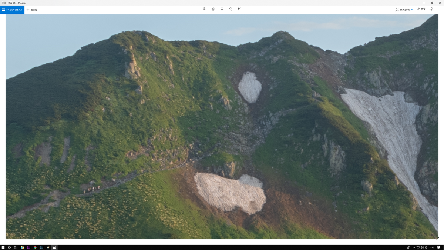Rotate the photo
This screenshot has width=444, height=250.
tap(231, 9)
